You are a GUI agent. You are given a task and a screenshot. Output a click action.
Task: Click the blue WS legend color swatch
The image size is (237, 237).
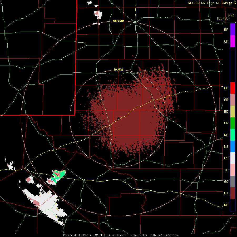[x=233, y=146]
